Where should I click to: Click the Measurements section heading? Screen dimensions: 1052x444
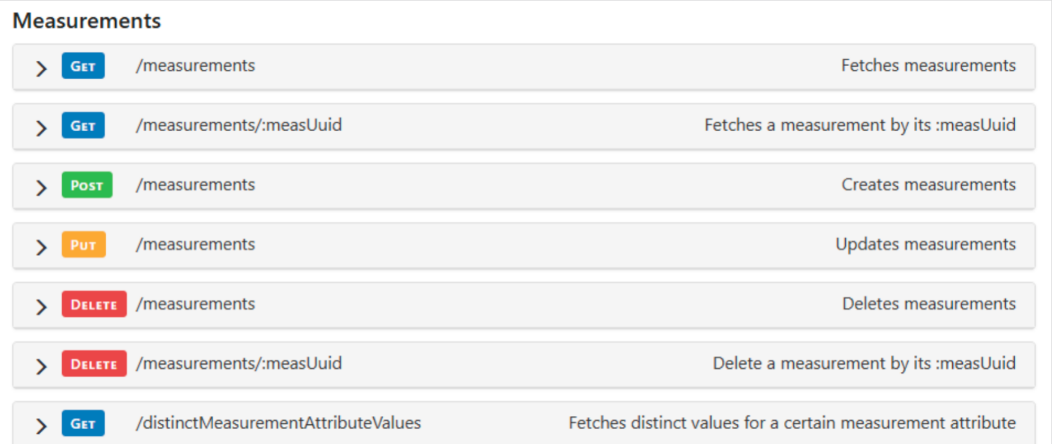pos(87,21)
